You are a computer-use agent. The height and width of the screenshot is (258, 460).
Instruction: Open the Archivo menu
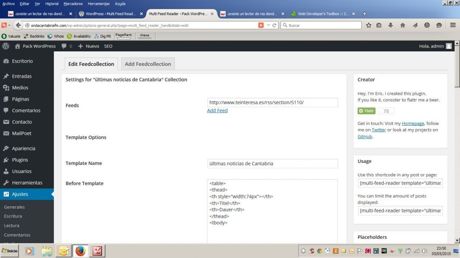(x=8, y=4)
